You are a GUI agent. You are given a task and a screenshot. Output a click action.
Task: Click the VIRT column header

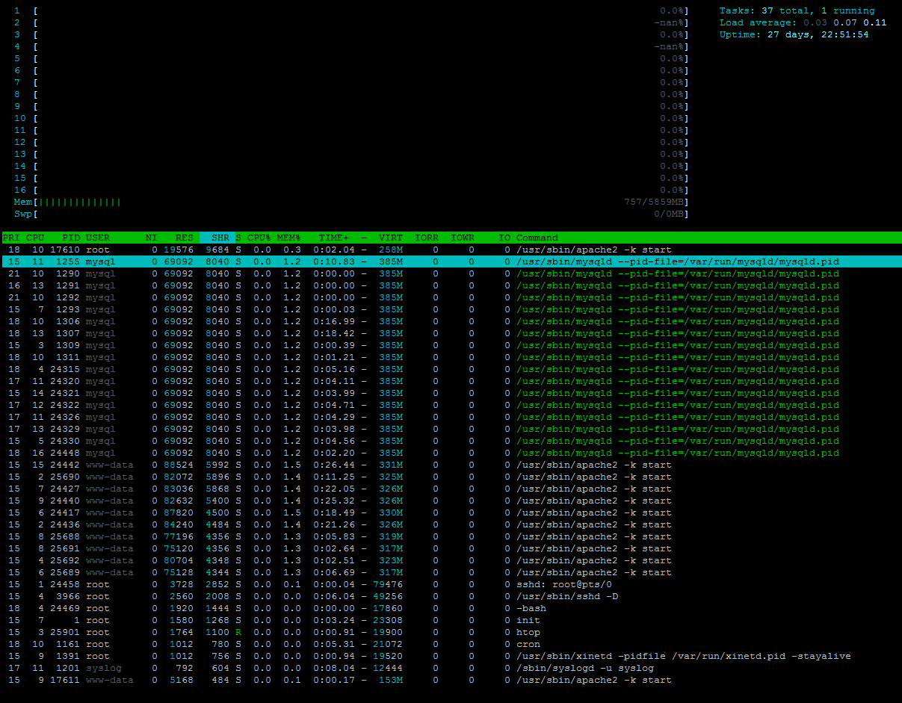[391, 238]
